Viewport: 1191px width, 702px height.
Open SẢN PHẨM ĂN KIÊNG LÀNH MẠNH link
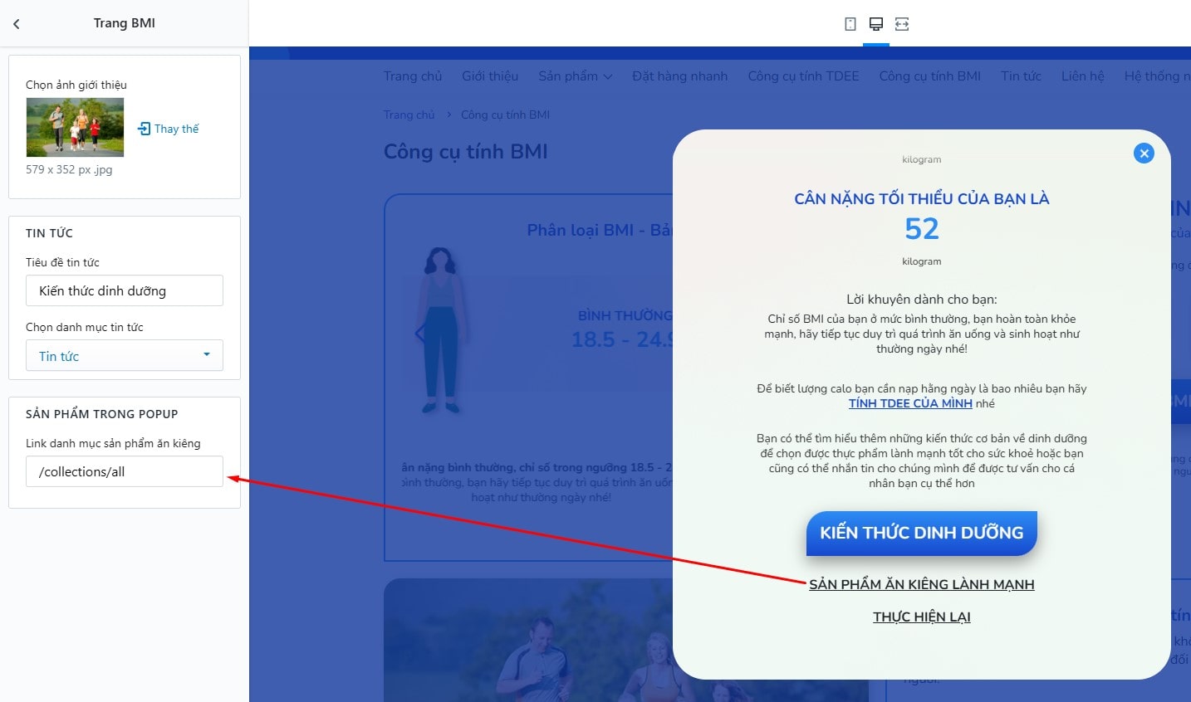[922, 584]
